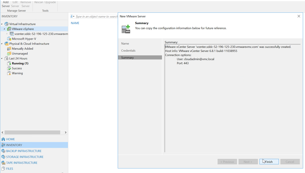The image size is (305, 173).
Task: Switch to the FILES view
Action: coord(10,169)
